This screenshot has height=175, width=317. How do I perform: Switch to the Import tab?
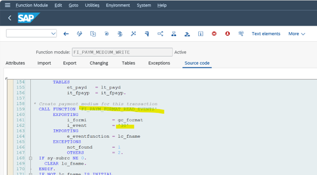pyautogui.click(x=44, y=63)
